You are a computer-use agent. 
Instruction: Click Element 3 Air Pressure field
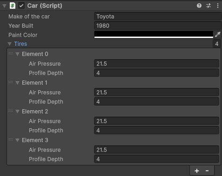[156, 150]
